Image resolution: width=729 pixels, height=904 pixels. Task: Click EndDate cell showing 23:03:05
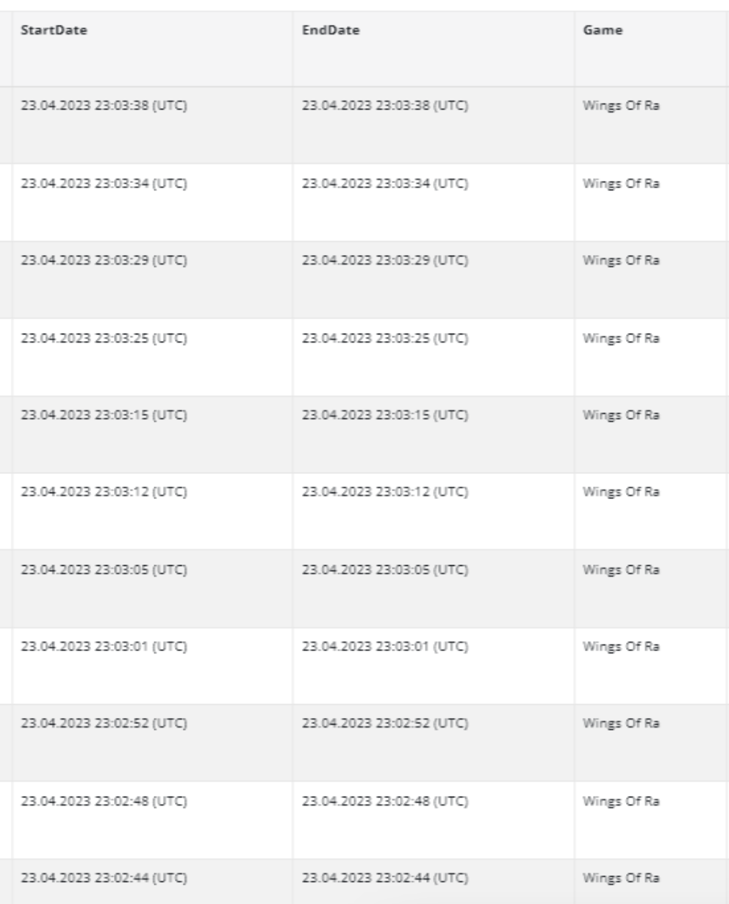[x=387, y=570]
